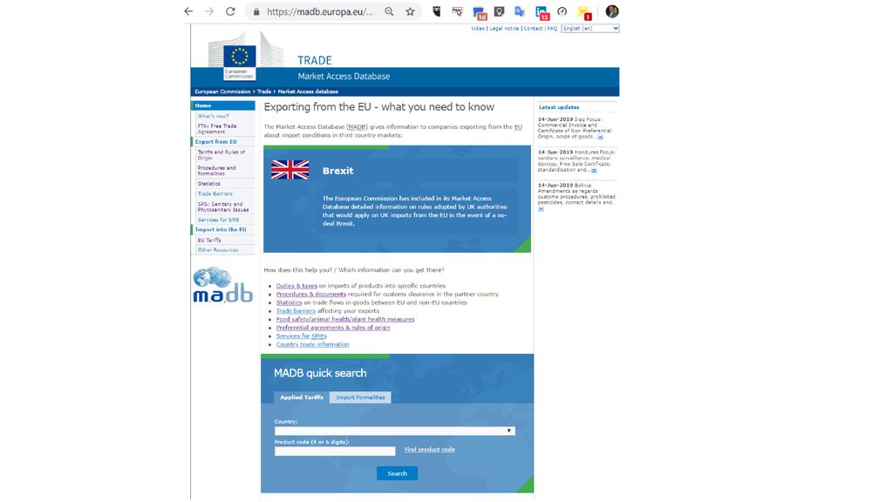Click Trade in the breadcrumb

[x=263, y=92]
